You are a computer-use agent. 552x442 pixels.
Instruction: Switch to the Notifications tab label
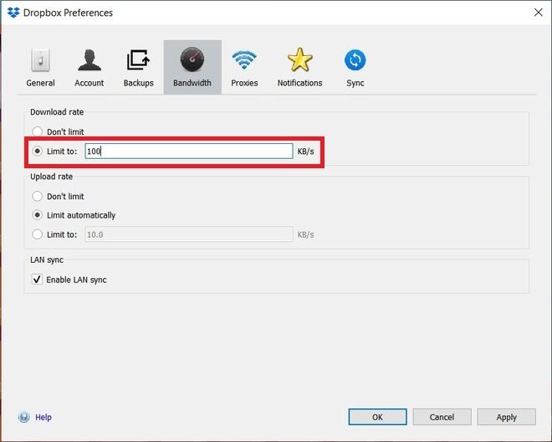[299, 83]
